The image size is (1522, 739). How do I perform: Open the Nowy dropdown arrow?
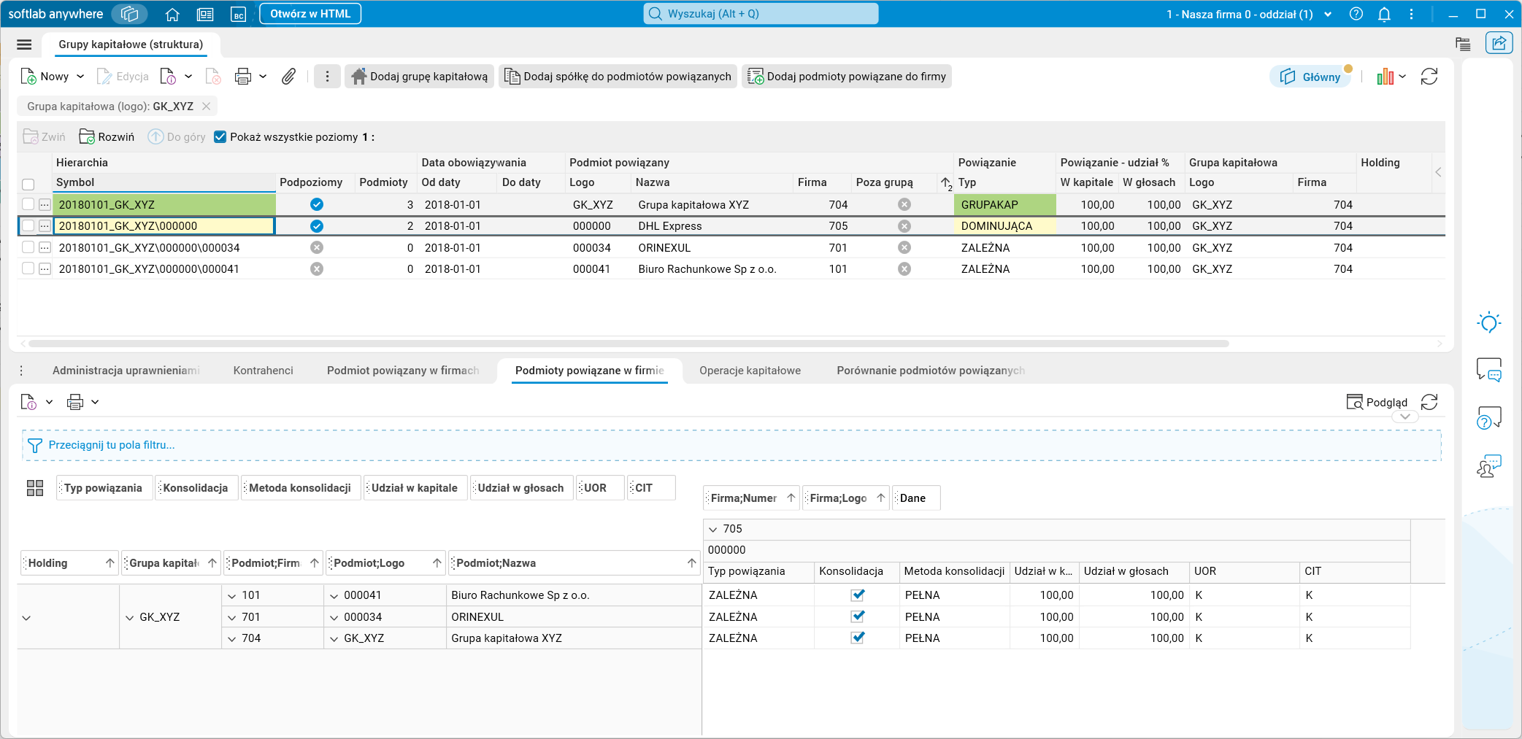pyautogui.click(x=80, y=77)
